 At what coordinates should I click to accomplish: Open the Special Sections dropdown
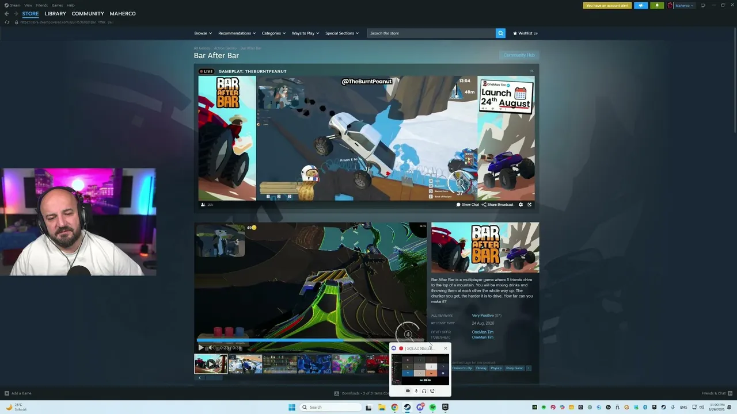(342, 33)
